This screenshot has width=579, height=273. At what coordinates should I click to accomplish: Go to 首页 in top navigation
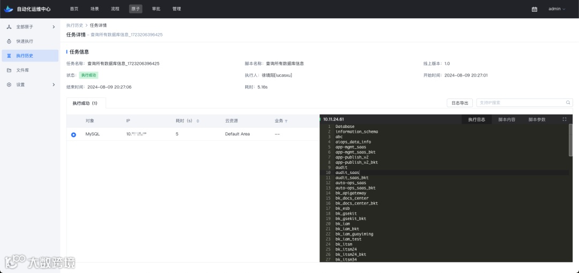(x=74, y=9)
